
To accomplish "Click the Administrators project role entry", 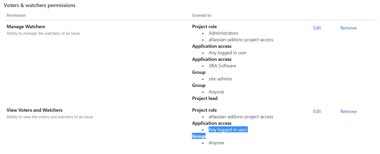I will pos(223,33).
